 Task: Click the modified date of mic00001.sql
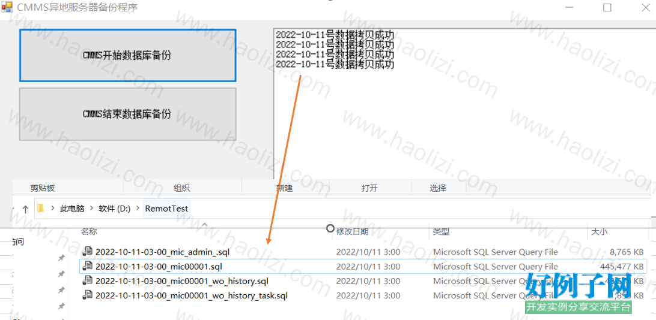(x=368, y=266)
